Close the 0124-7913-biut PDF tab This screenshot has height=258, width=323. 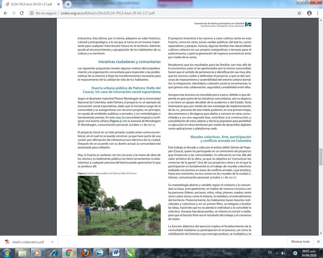(x=58, y=4)
